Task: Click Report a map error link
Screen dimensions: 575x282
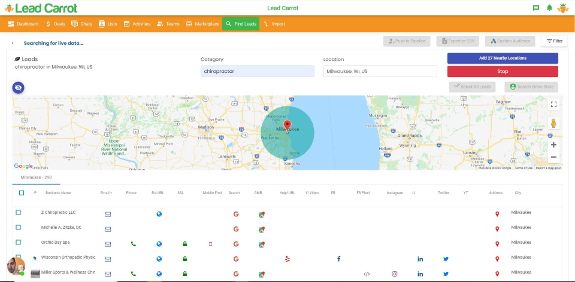Action: 548,168
